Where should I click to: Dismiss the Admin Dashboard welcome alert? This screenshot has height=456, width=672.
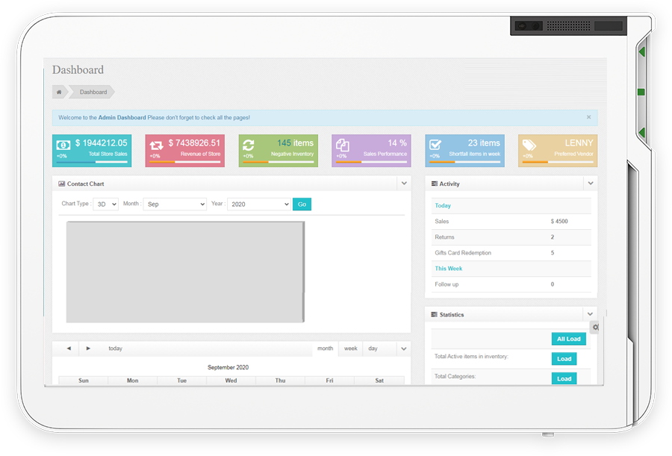pos(588,117)
